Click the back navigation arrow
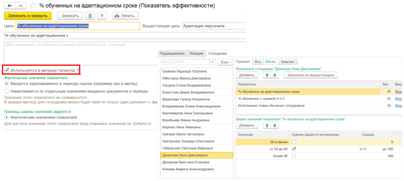Viewport: 404px width, 181px height. click(x=9, y=6)
